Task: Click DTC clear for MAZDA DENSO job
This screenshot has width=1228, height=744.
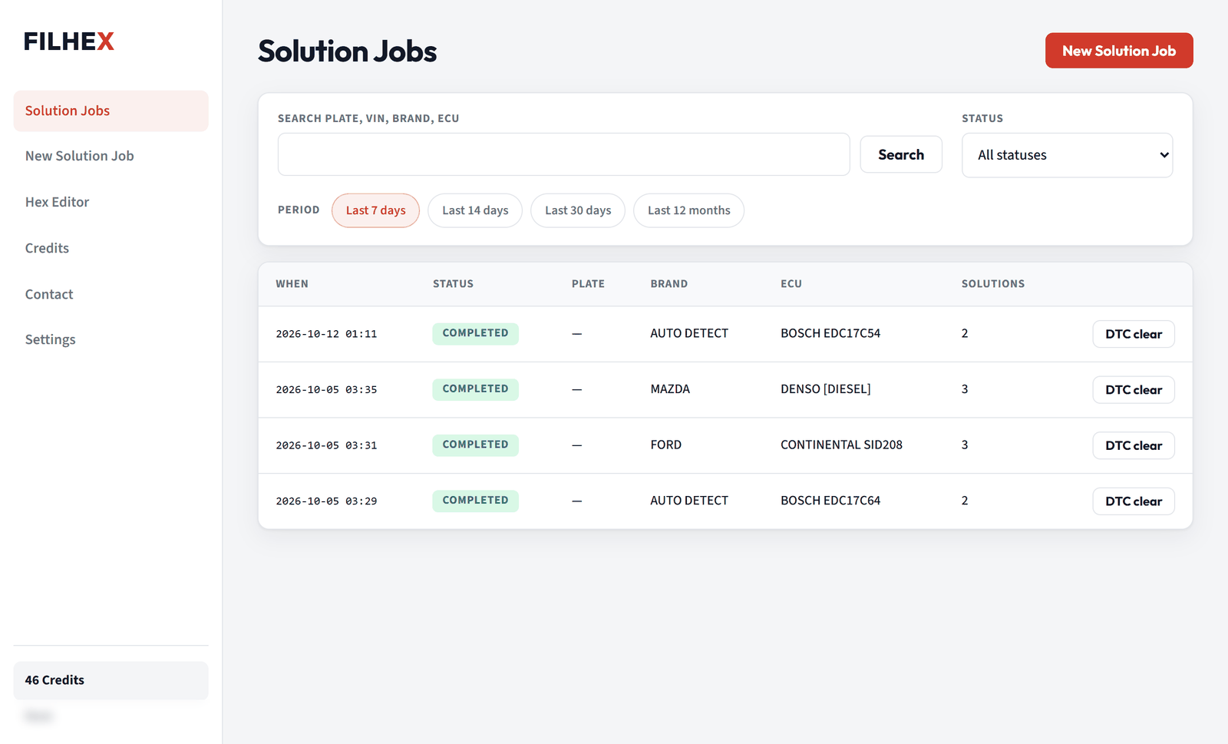Action: (1134, 390)
